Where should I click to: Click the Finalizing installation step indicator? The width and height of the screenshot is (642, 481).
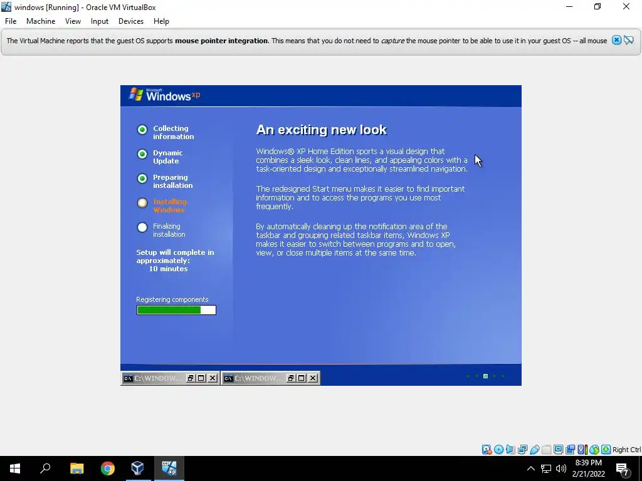142,227
